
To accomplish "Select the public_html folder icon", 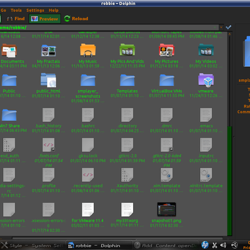I will pos(48,80).
